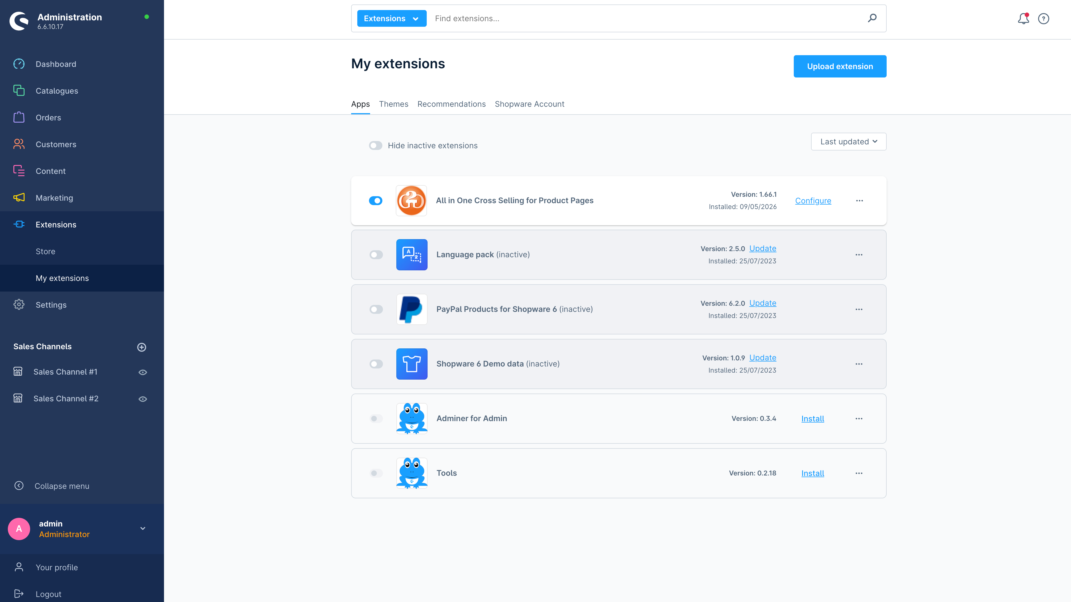Click Install for Tools

812,473
